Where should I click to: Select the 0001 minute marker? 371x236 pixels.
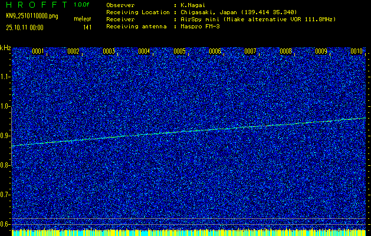tap(38, 51)
